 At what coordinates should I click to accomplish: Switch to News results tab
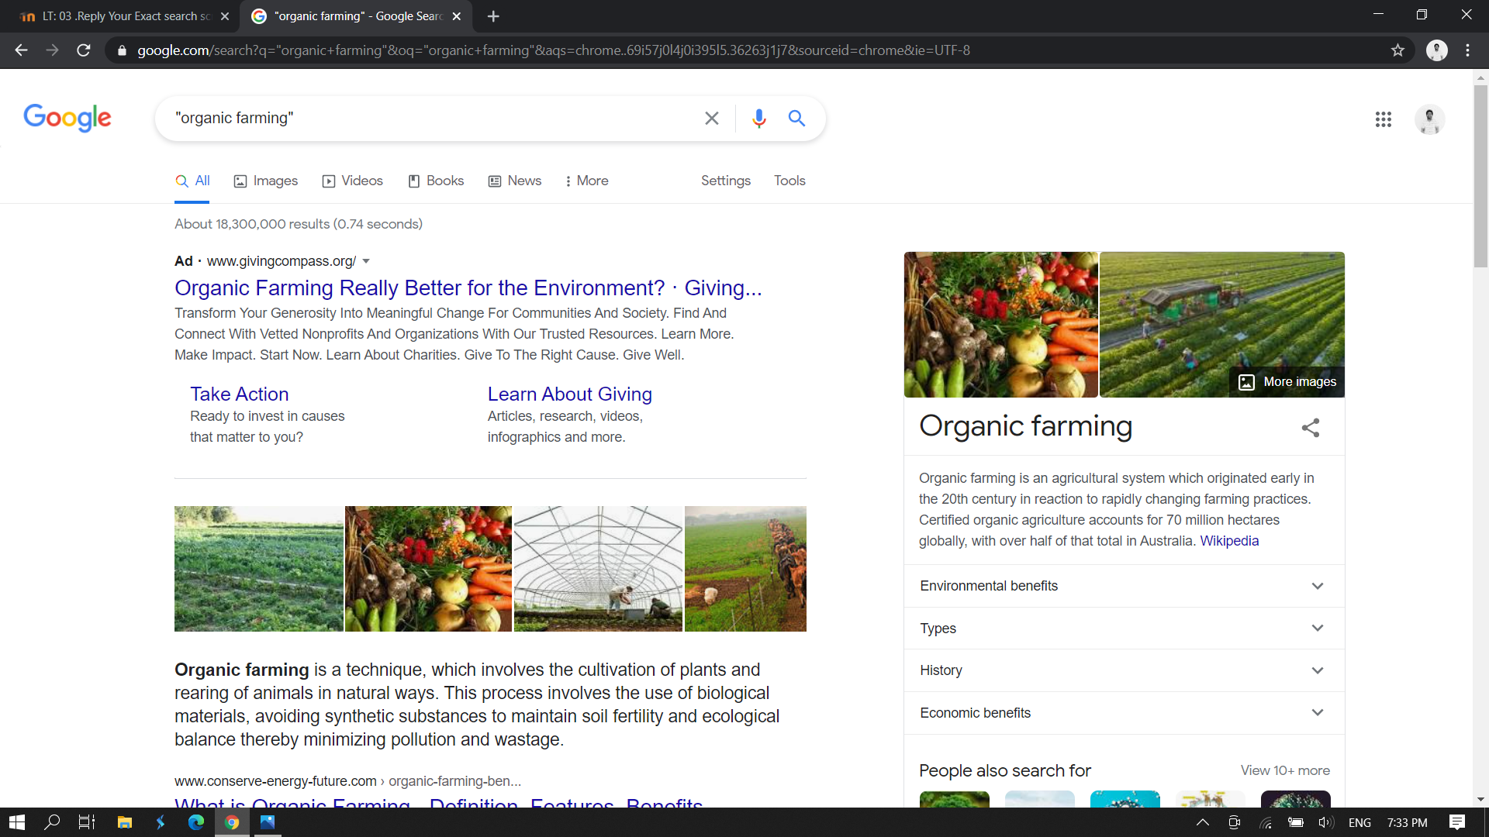coord(515,181)
